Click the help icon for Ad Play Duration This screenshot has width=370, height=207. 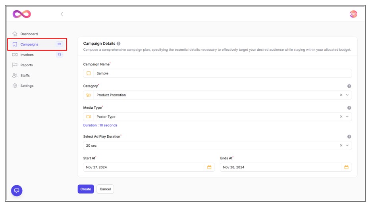click(x=349, y=137)
